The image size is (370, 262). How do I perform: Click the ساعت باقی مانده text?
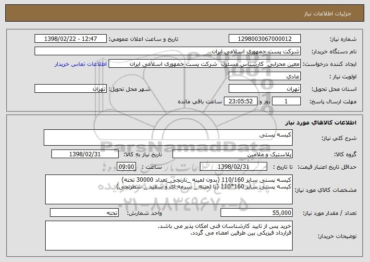tap(199, 101)
